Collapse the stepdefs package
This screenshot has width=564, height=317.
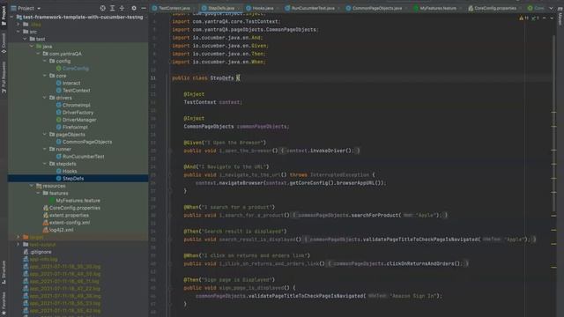[x=45, y=164]
